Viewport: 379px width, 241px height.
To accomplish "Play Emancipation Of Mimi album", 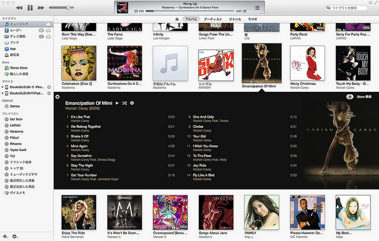I will (x=117, y=103).
